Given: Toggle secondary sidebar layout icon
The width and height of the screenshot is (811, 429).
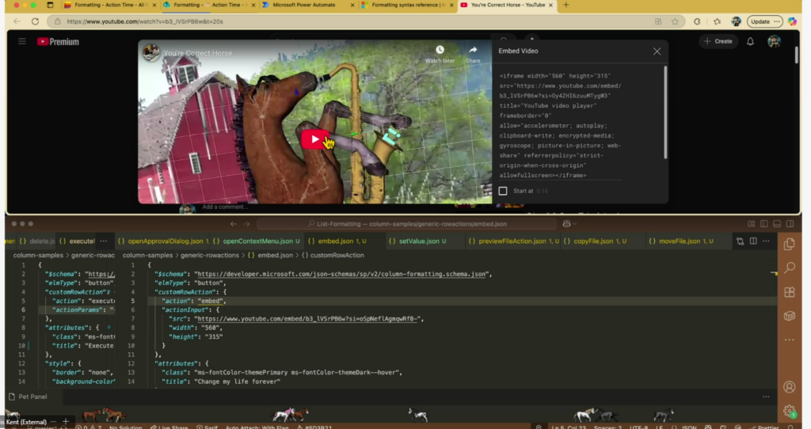Looking at the screenshot, I should pyautogui.click(x=790, y=224).
